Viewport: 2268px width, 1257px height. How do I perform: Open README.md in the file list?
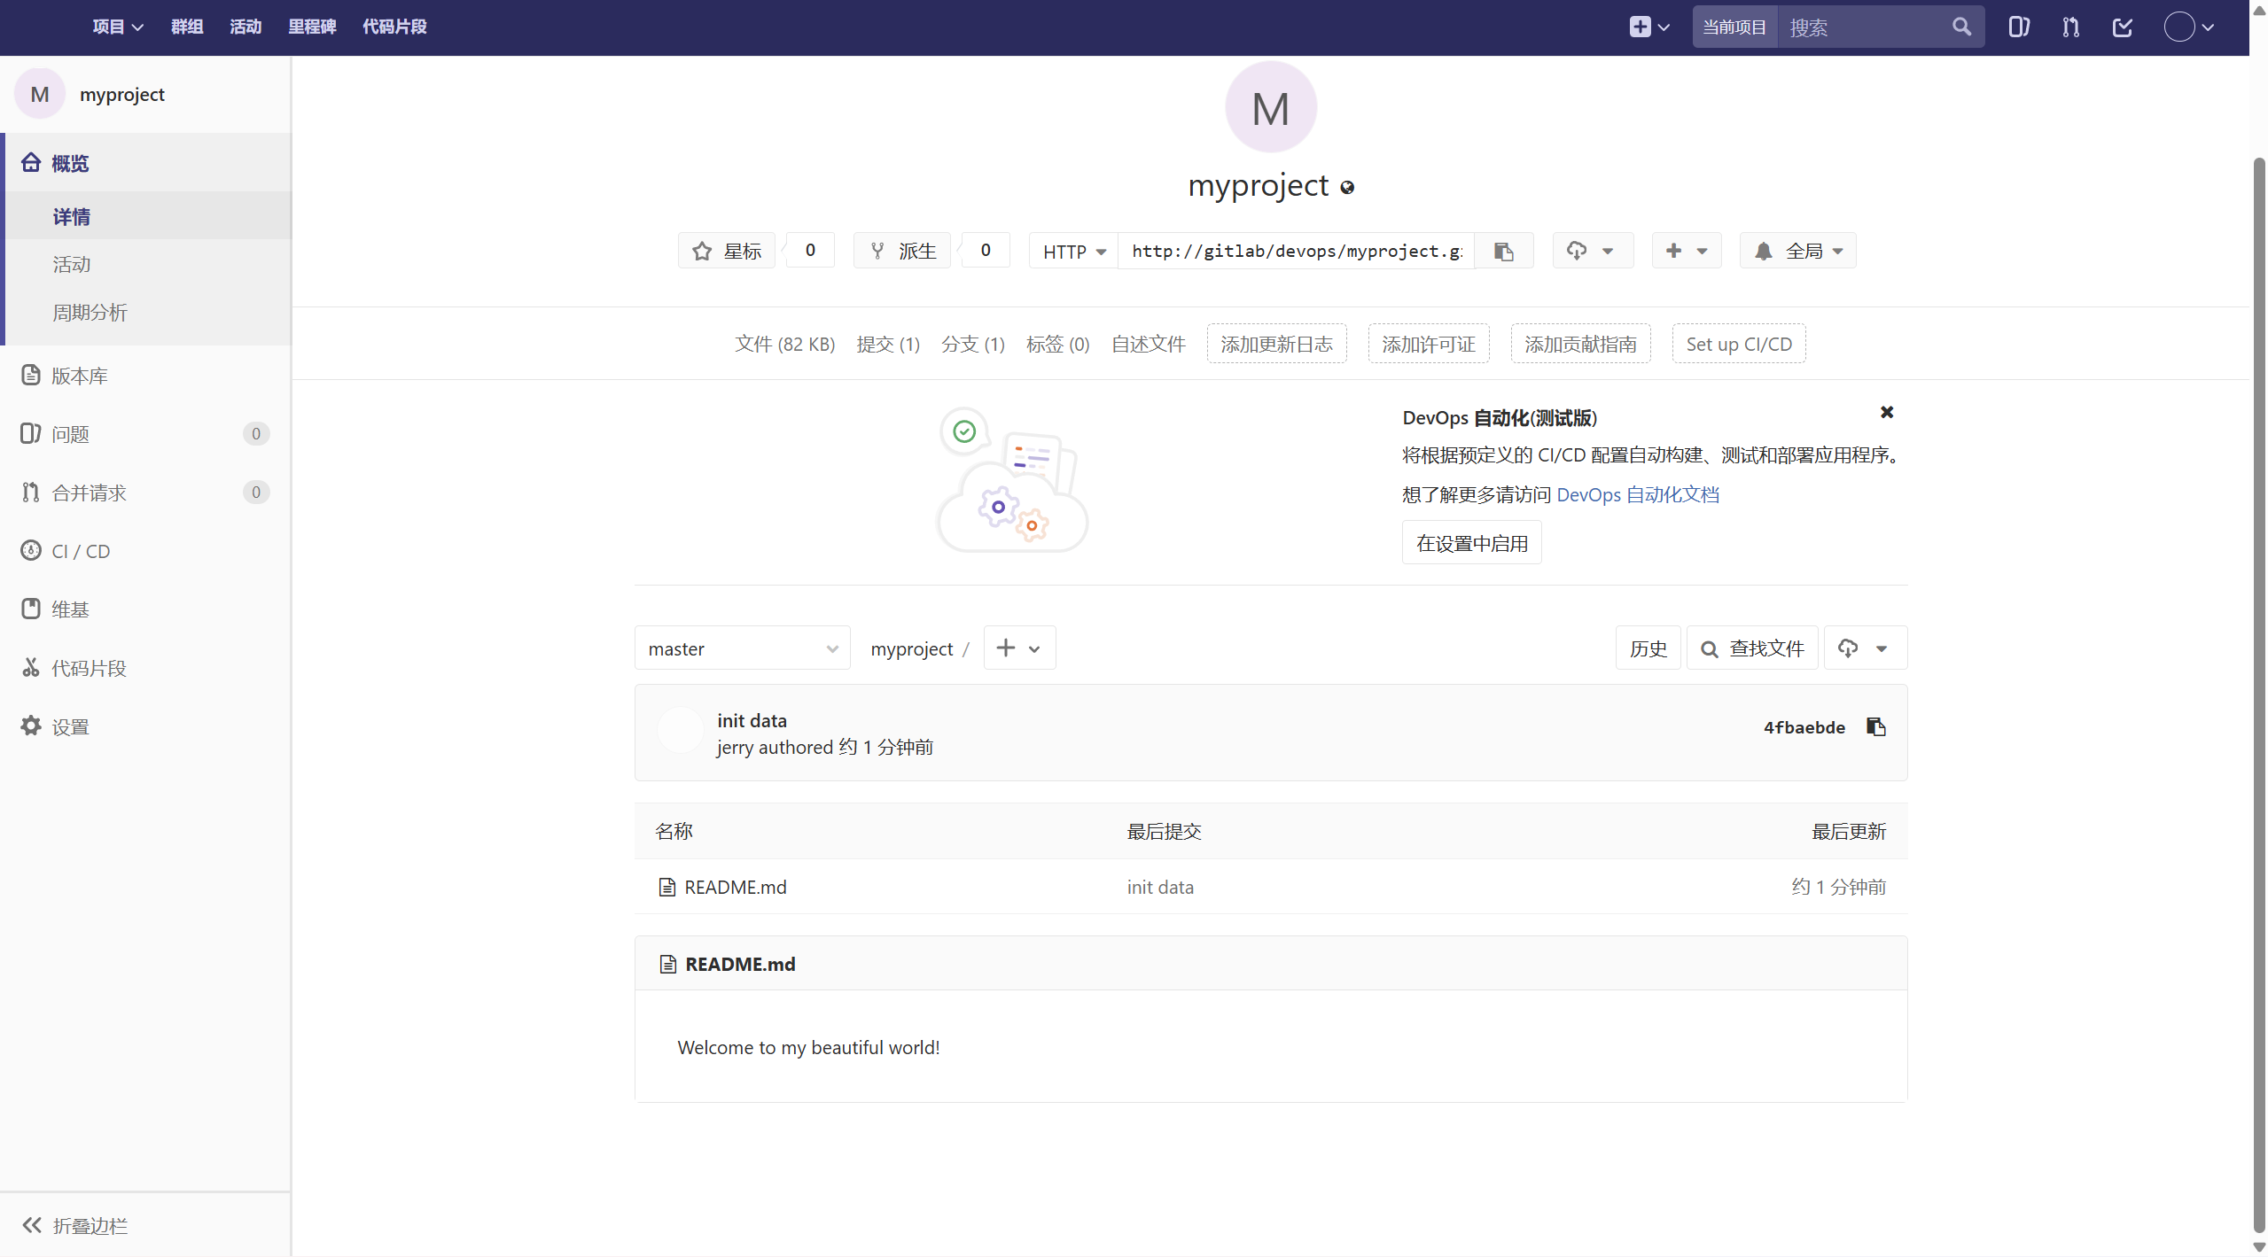(736, 887)
